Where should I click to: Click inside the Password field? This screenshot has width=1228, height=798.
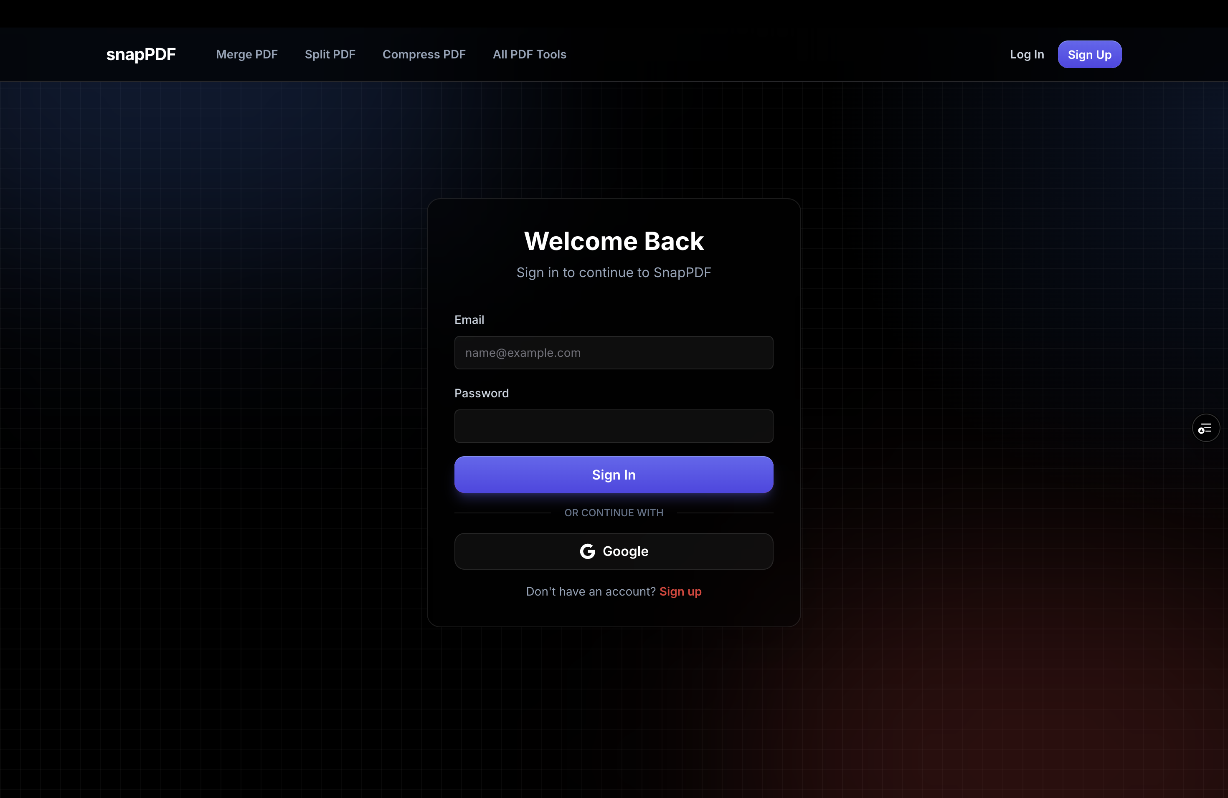pos(614,426)
